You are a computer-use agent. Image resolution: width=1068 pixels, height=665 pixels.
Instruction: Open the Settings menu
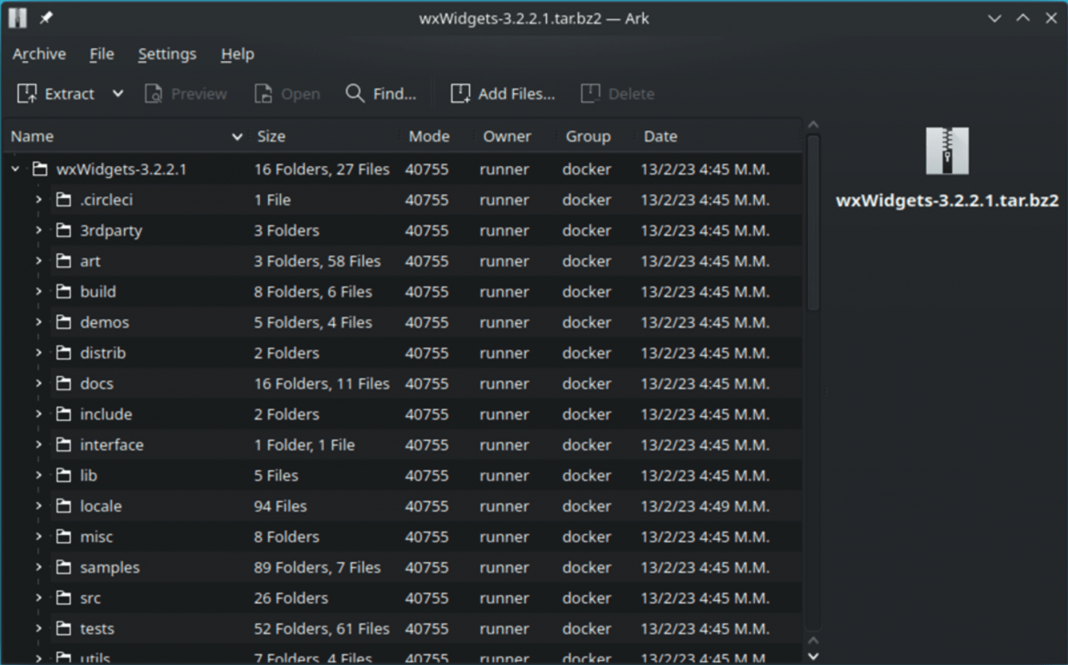click(x=166, y=54)
